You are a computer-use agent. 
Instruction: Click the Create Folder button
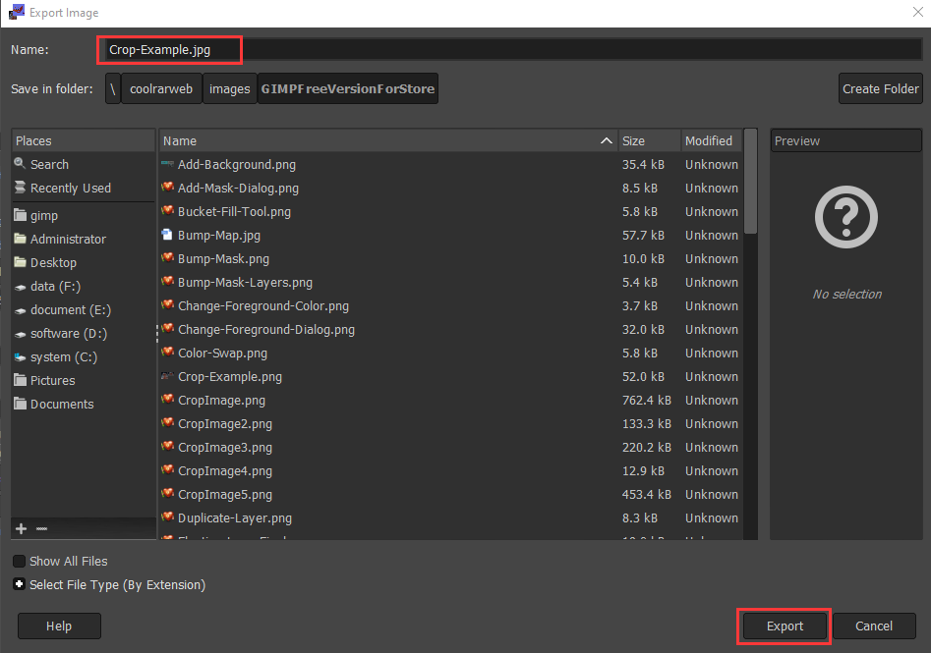880,88
